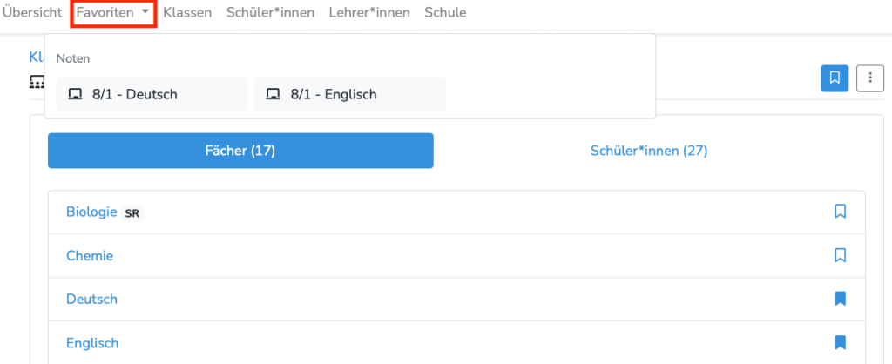Bookmark the Chemie subject
The height and width of the screenshot is (364, 892).
(840, 255)
